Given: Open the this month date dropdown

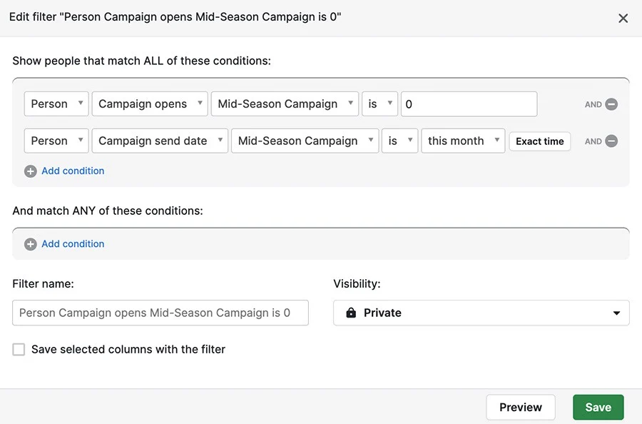Looking at the screenshot, I should 463,141.
